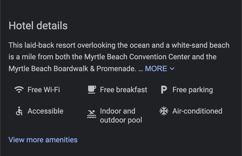The height and width of the screenshot is (156, 242).
Task: Select the Accessible amenity label
Action: point(45,111)
